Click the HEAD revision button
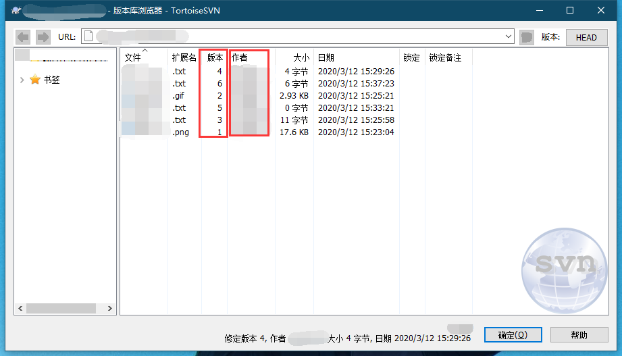 pyautogui.click(x=586, y=37)
